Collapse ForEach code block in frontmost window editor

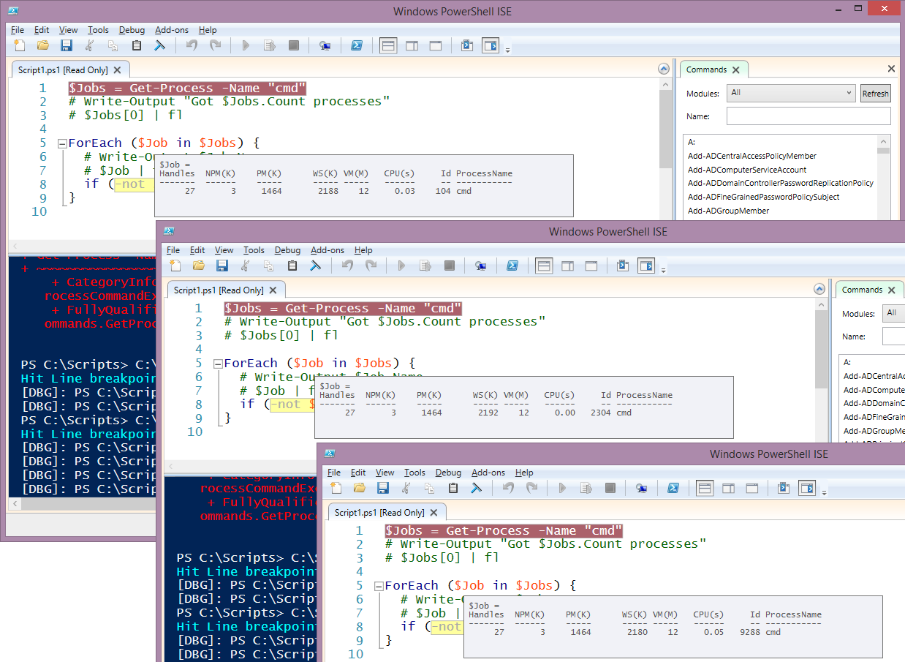click(379, 586)
